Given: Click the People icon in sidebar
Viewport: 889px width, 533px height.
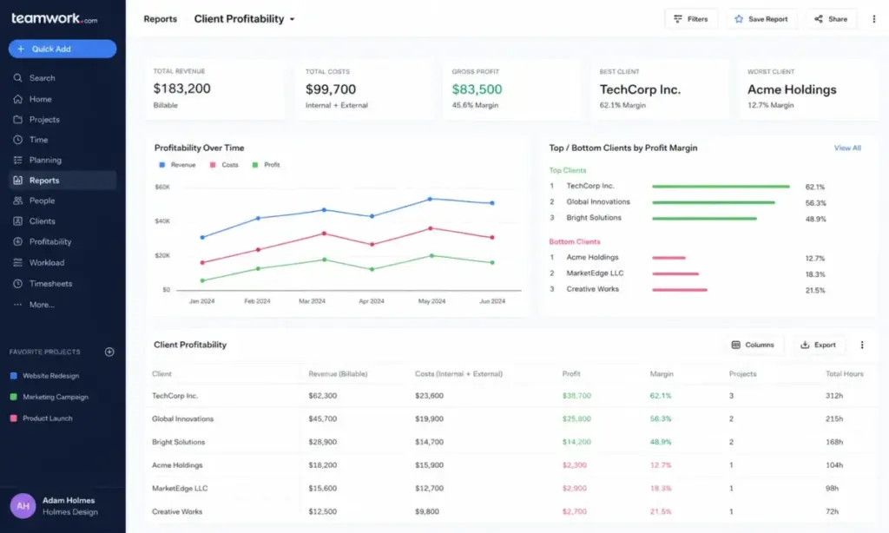Looking at the screenshot, I should [x=17, y=201].
